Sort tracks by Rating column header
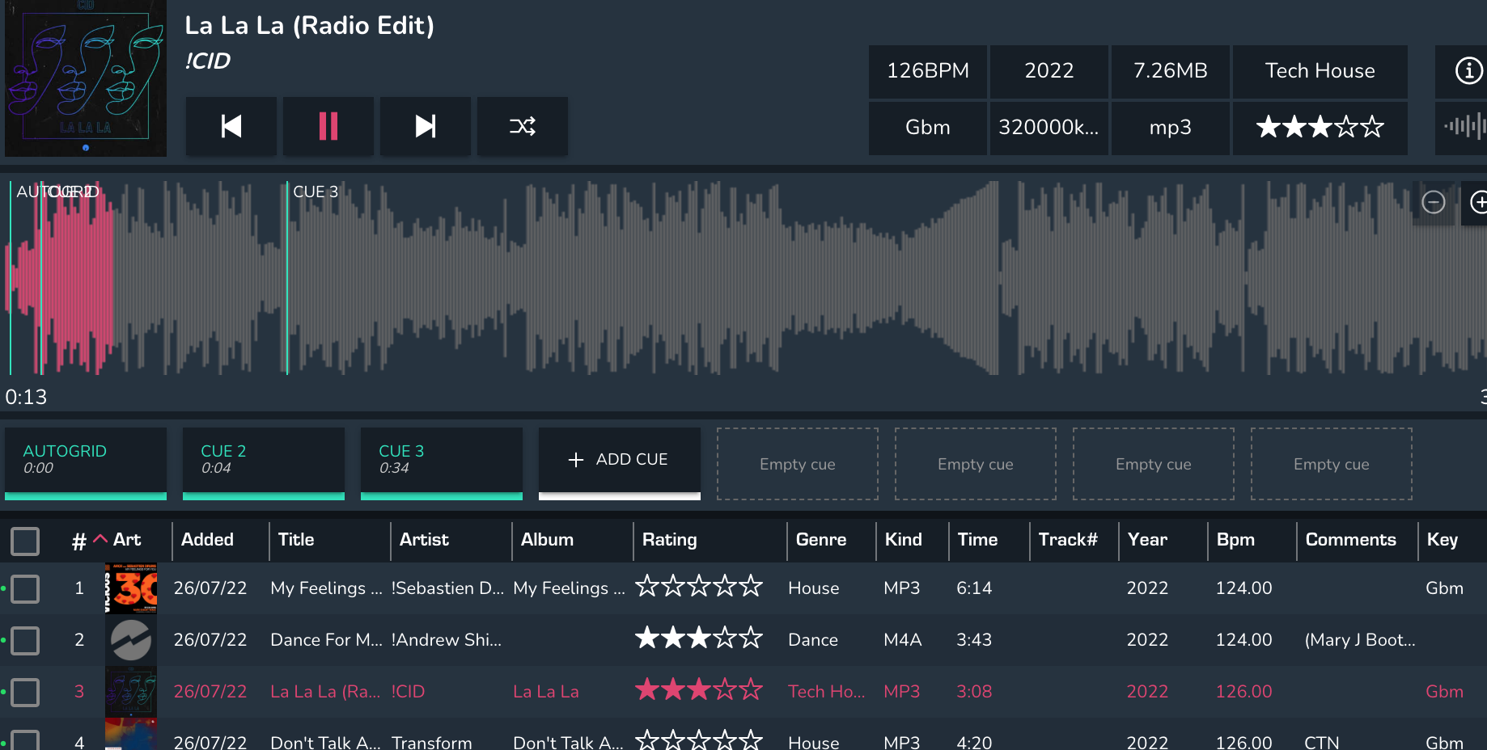Viewport: 1487px width, 750px height. 669,540
